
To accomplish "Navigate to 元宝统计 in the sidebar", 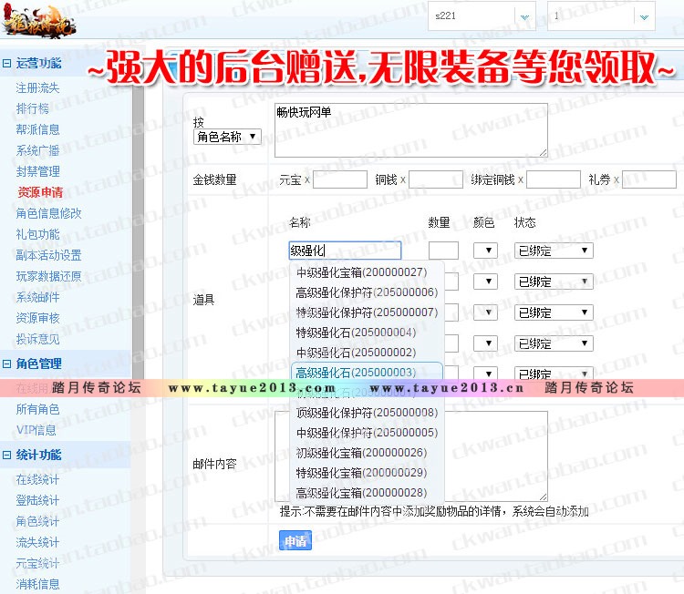I will [x=37, y=563].
